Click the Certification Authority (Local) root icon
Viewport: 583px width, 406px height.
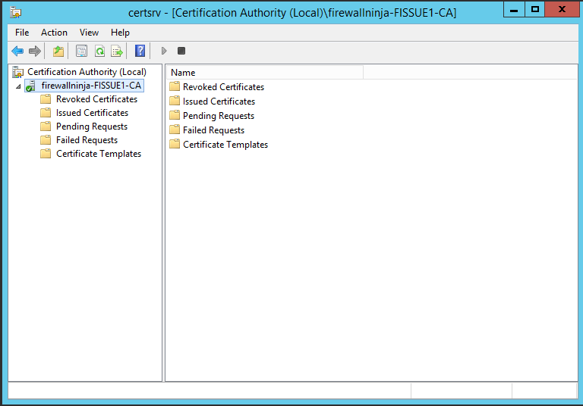pos(18,72)
